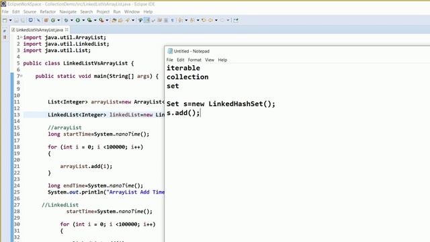The width and height of the screenshot is (430, 242).
Task: Open Notepad Format menu
Action: coord(194,60)
